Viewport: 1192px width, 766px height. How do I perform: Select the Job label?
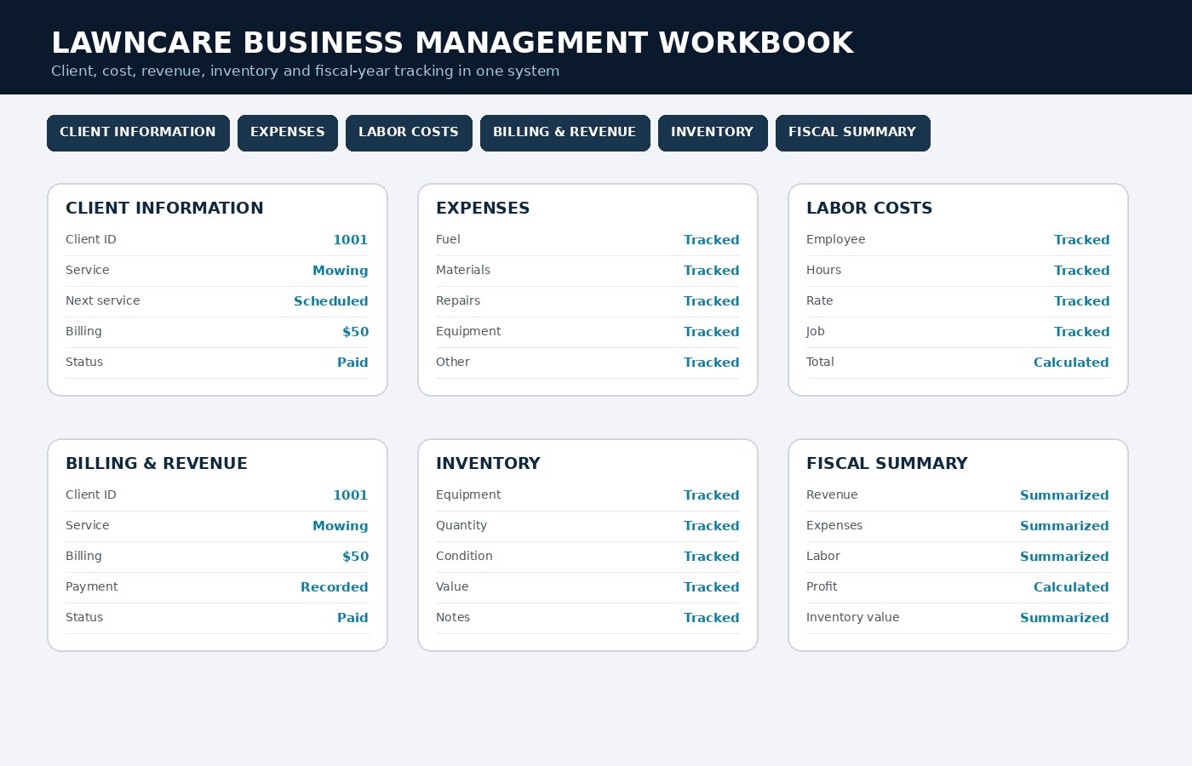point(816,331)
